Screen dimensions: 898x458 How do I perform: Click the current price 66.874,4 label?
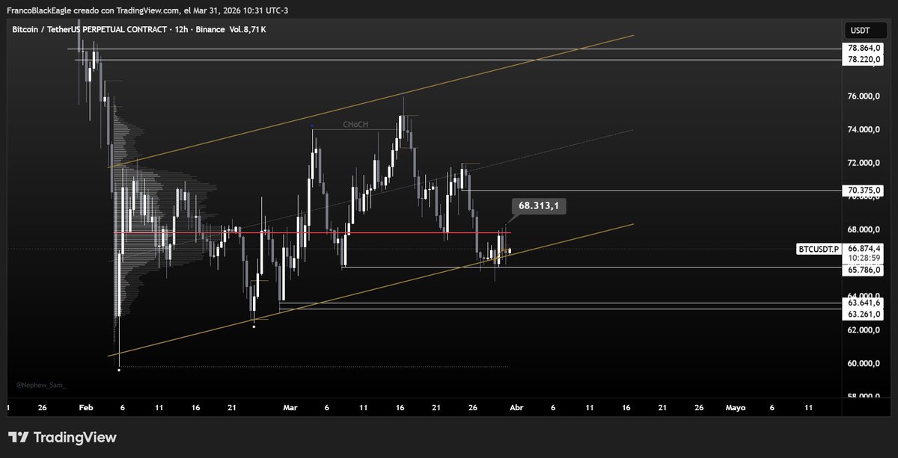coord(864,248)
